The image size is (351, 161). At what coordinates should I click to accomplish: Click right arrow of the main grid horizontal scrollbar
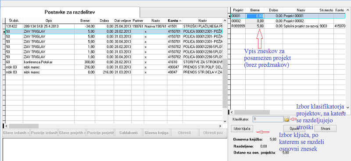point(221,126)
